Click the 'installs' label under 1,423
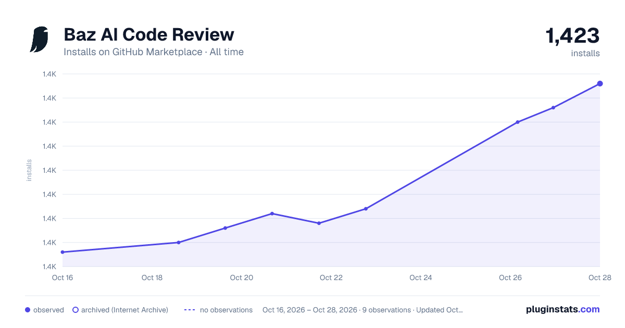Image resolution: width=625 pixels, height=328 pixels. tap(585, 54)
